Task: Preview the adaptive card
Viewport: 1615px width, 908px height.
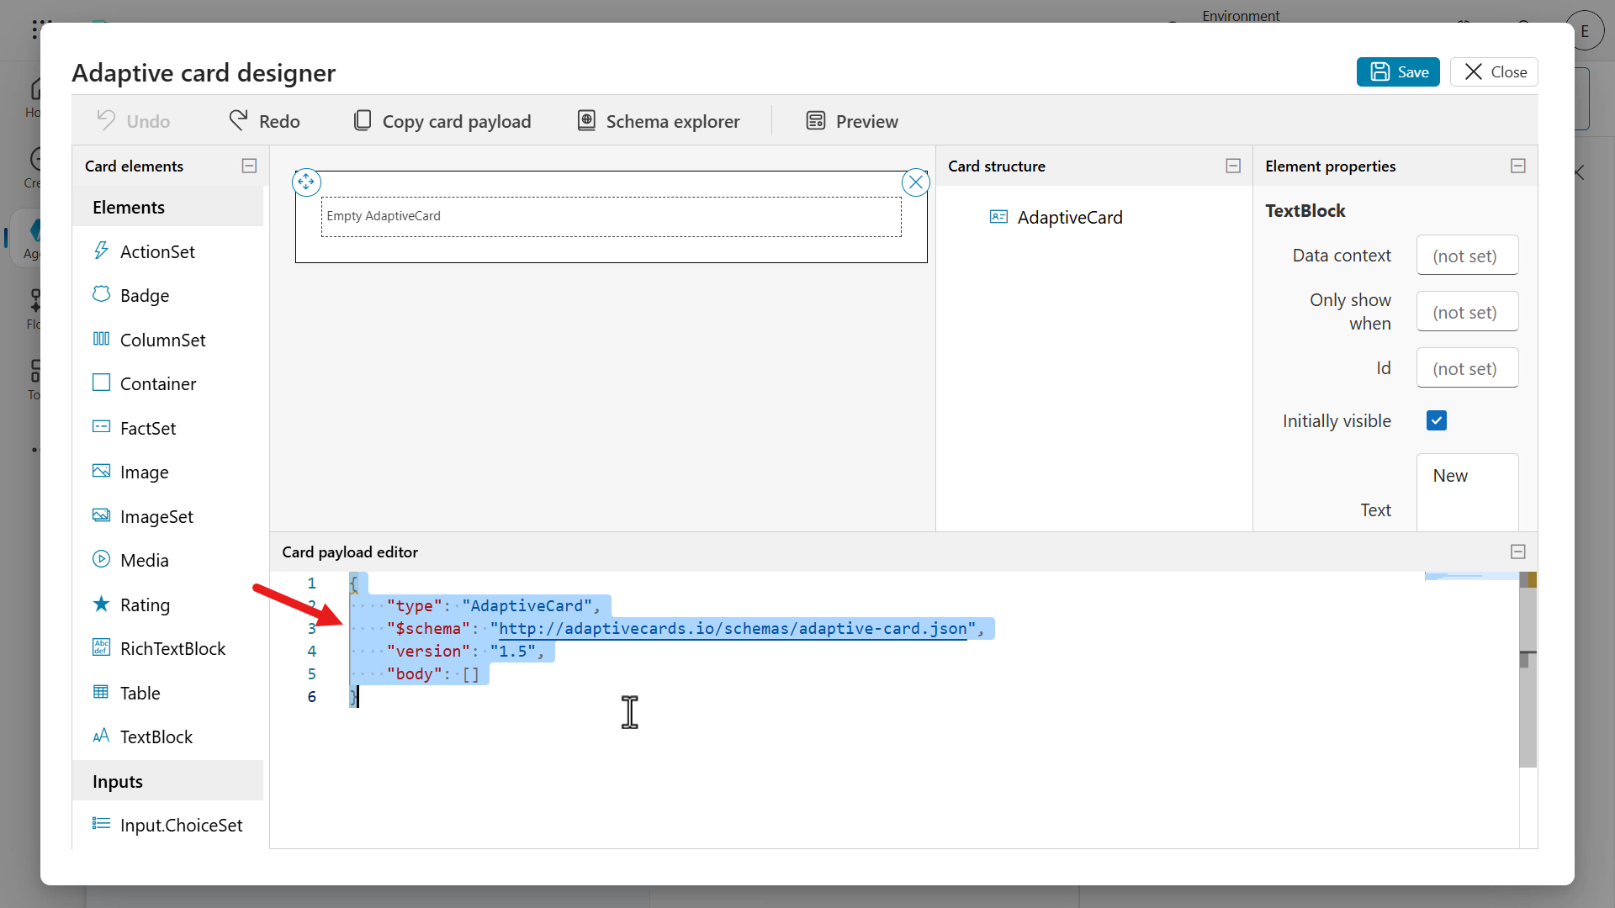Action: point(852,121)
